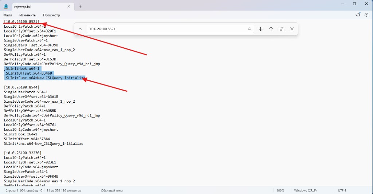This screenshot has height=194, width=373.
Task: Minimize the Notepad window
Action: pos(343,4)
